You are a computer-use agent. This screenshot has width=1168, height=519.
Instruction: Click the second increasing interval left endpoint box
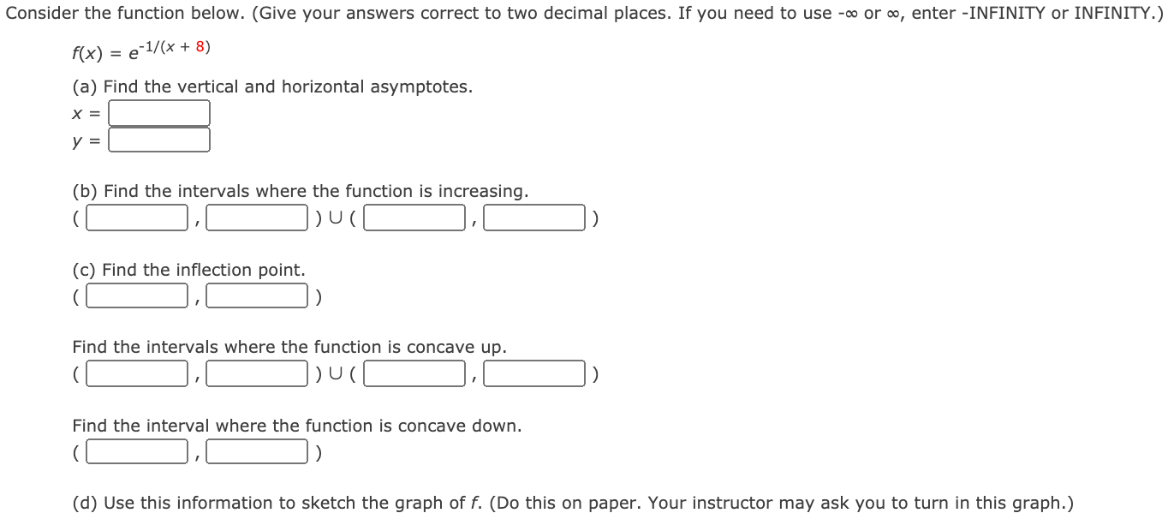[x=414, y=218]
